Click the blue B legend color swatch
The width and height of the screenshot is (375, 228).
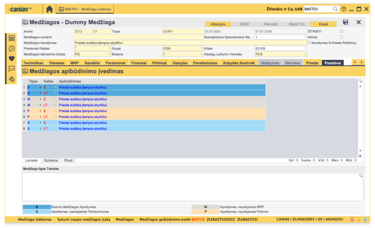(36, 207)
